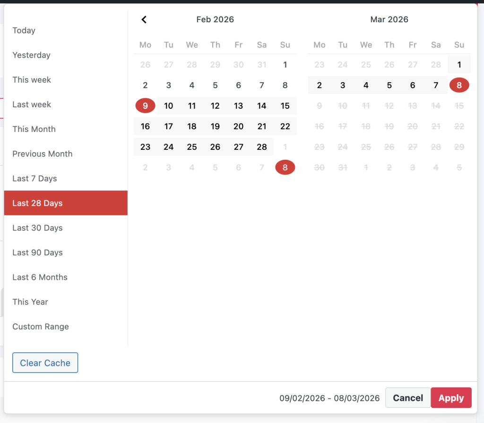Select Previous Month preset
This screenshot has width=484, height=423.
43,154
